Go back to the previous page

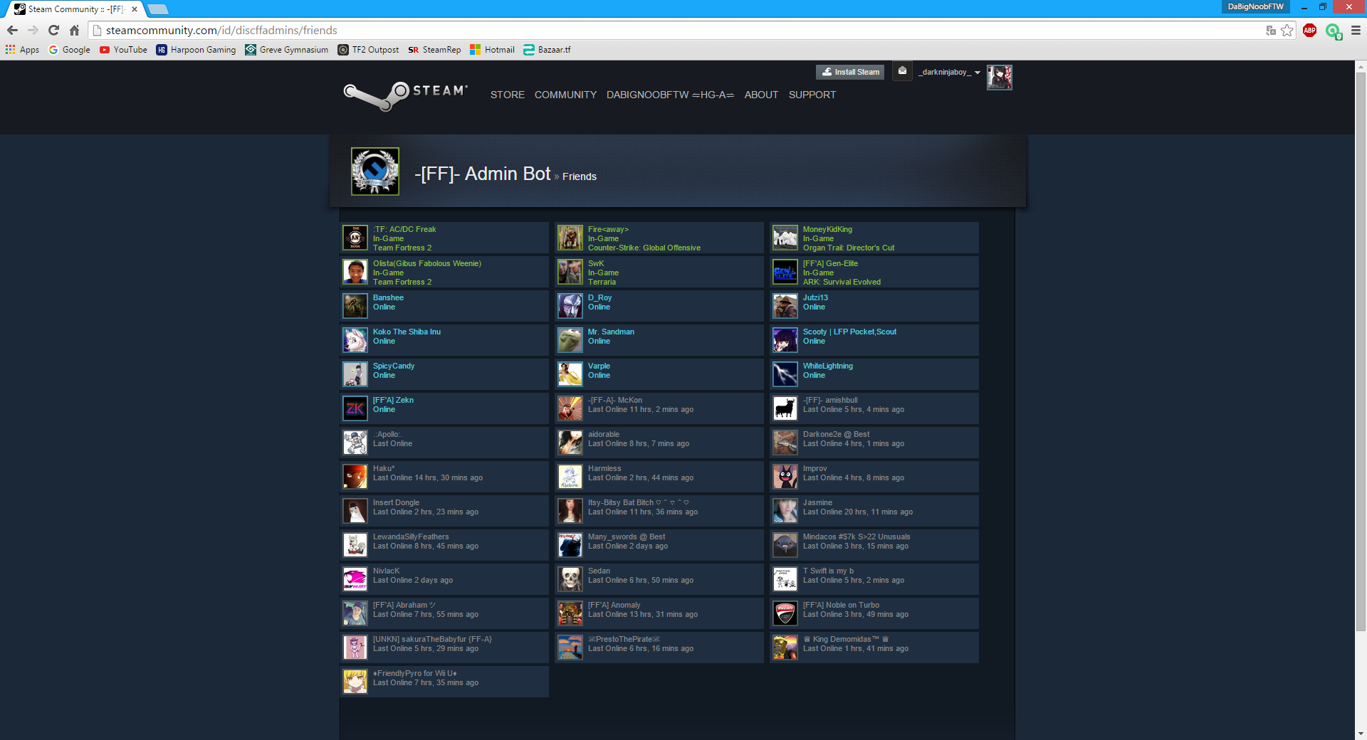coord(12,30)
